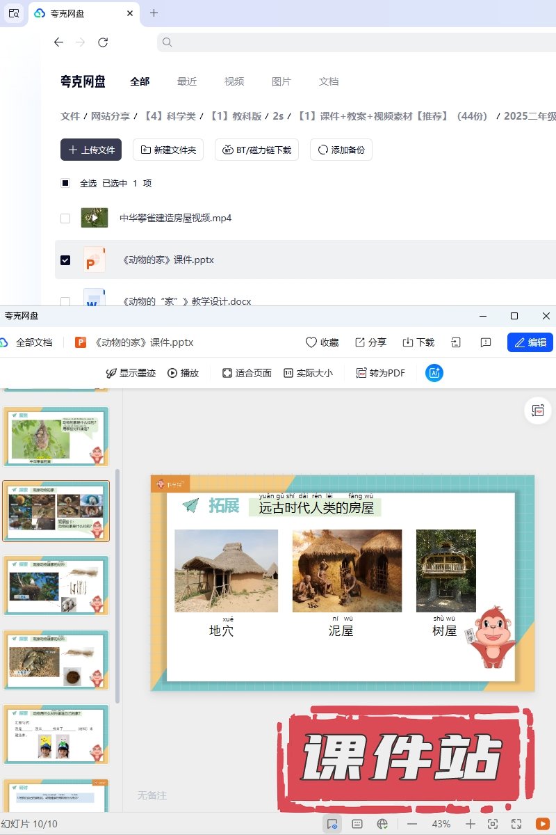Open the 全部文档 documents list

(x=33, y=342)
